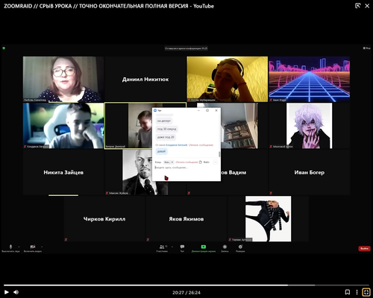
Task: Click the red muted-mic icon on Чирков Кирилл tile
Action: click(x=66, y=240)
